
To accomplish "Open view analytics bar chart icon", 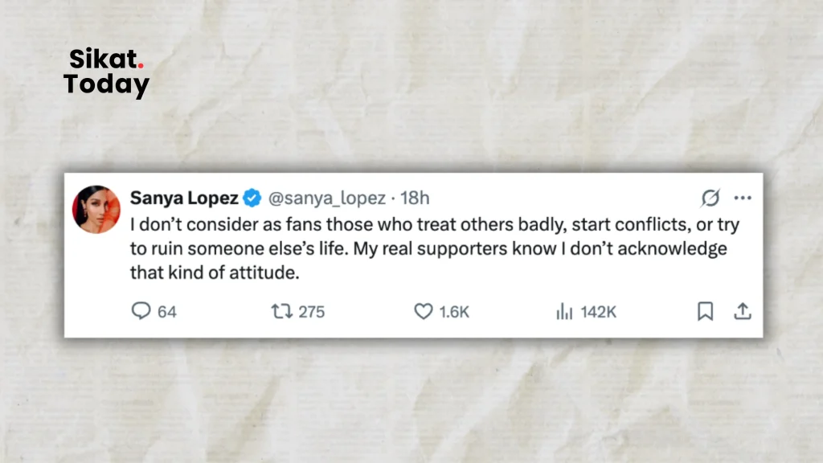I will click(x=564, y=311).
